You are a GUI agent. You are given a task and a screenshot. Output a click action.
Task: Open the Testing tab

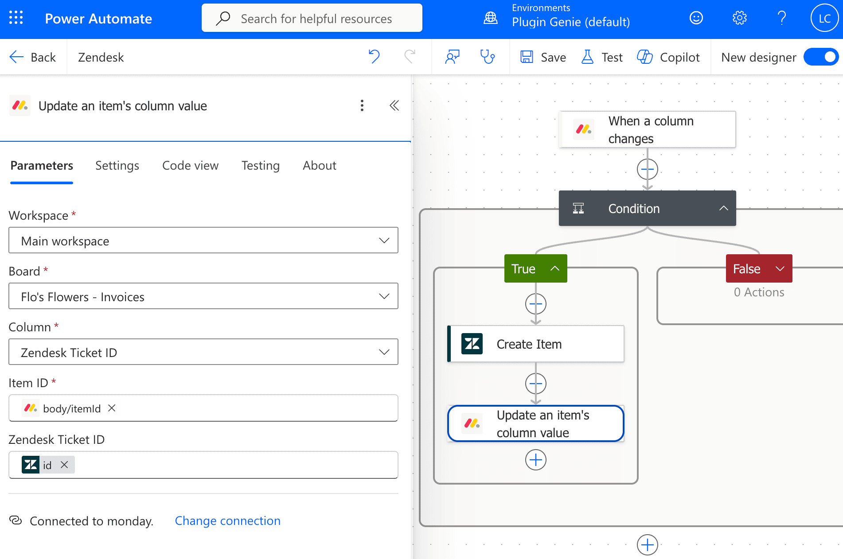(x=261, y=166)
